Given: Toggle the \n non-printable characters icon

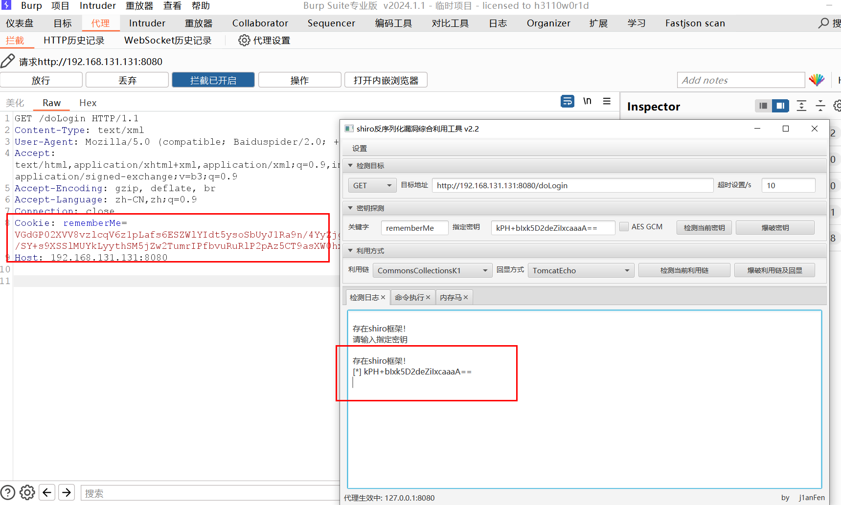Looking at the screenshot, I should (x=587, y=101).
